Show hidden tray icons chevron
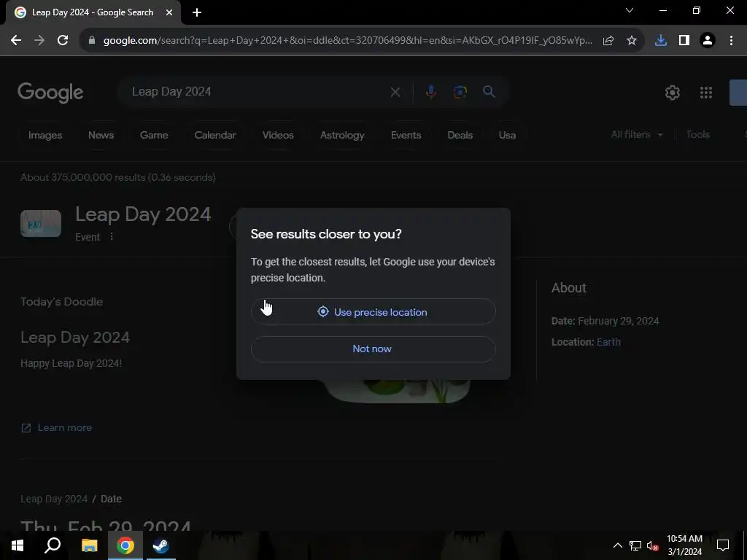This screenshot has width=747, height=560. point(617,545)
